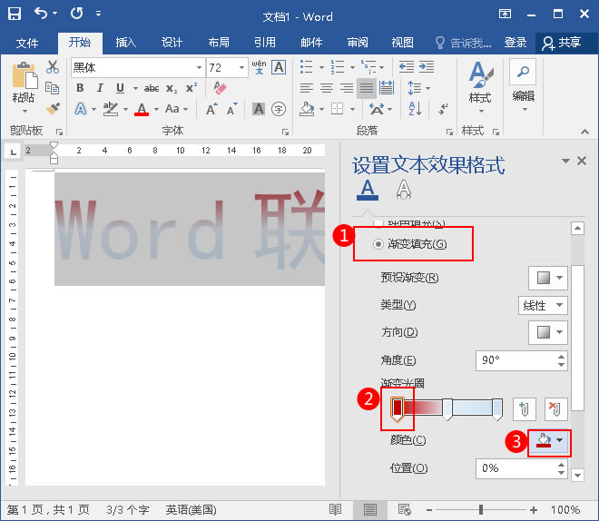599x521 pixels.
Task: Apply character border icon
Action: [x=279, y=67]
